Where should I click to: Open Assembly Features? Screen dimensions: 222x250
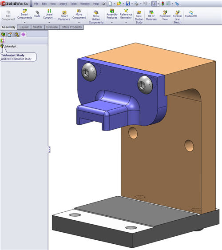click(112, 14)
